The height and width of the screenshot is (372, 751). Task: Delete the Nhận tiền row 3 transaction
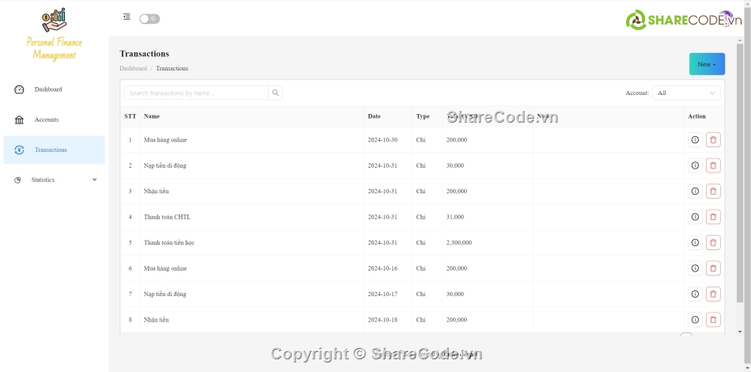(713, 192)
